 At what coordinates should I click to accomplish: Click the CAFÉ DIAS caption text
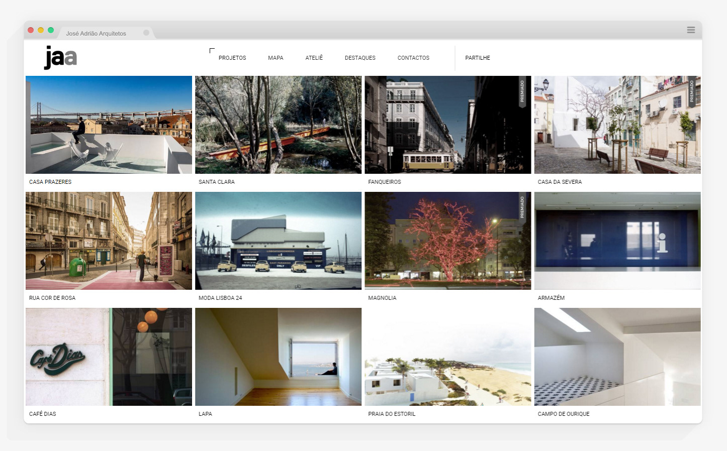(x=43, y=414)
